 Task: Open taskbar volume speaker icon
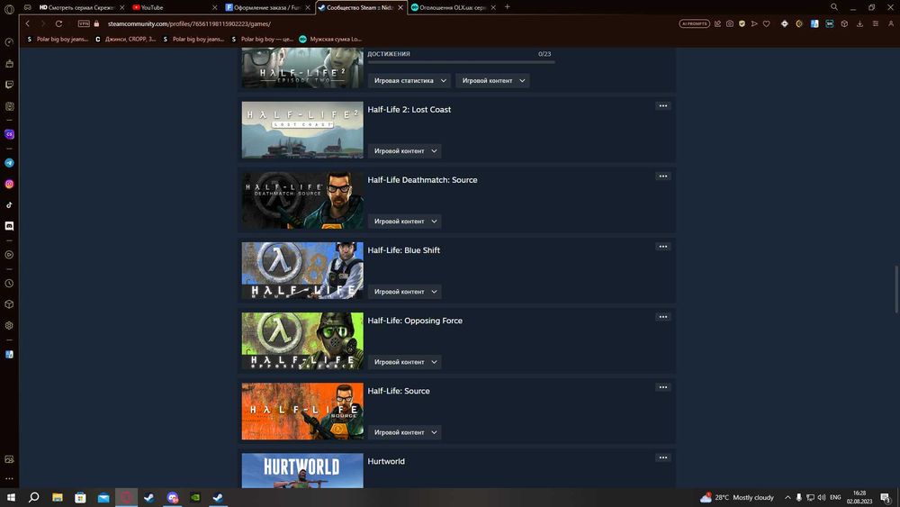pos(822,497)
